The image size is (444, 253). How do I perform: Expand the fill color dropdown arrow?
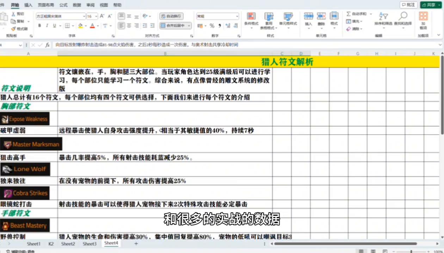point(85,25)
